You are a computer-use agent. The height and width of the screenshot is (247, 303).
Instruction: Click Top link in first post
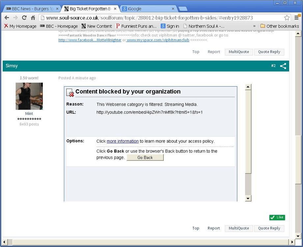pos(196,52)
